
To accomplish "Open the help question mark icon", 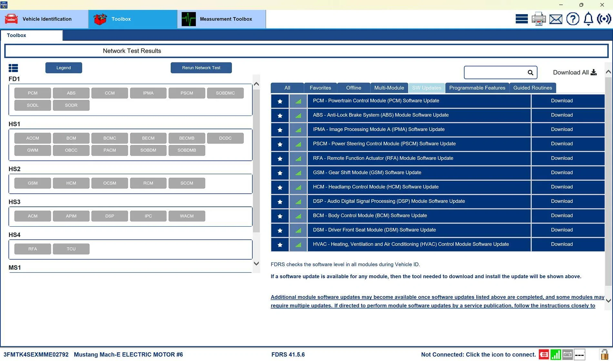I will (x=573, y=19).
